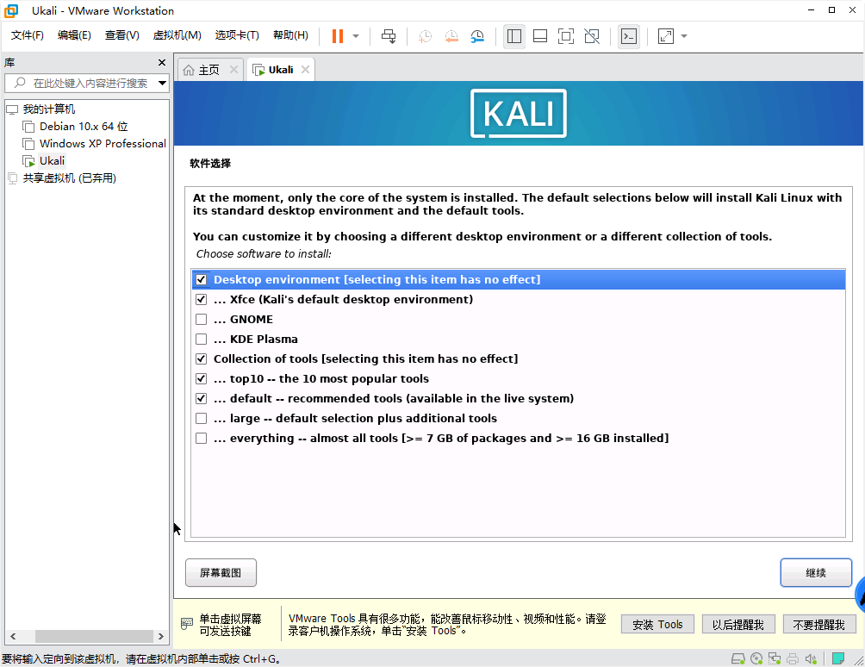Click the keyboard icon in the hint bar
The height and width of the screenshot is (667, 865).
(187, 624)
